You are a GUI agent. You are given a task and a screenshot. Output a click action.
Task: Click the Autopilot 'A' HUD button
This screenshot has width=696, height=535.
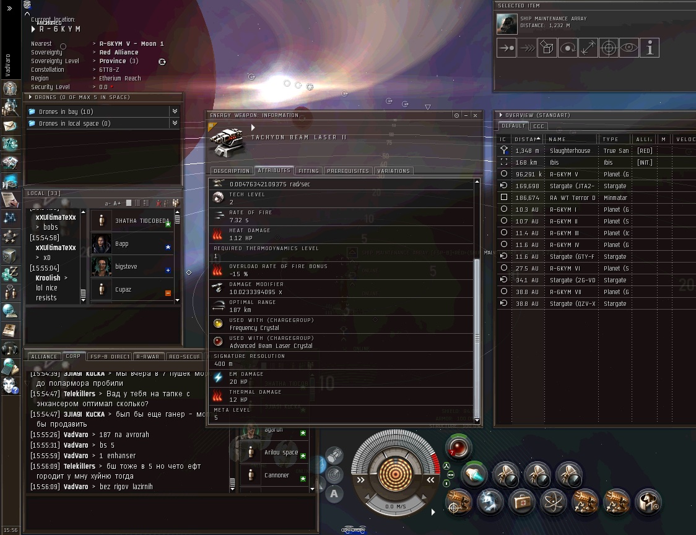click(x=334, y=494)
